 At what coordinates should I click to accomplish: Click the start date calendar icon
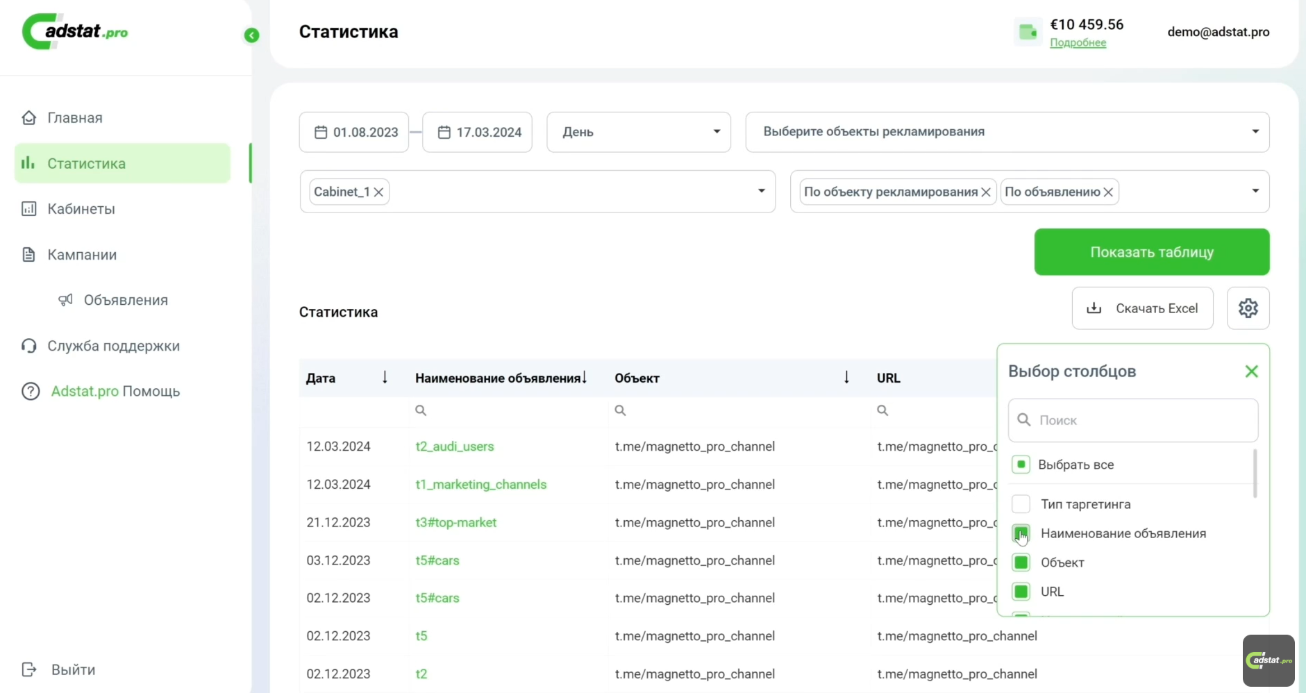(x=320, y=132)
